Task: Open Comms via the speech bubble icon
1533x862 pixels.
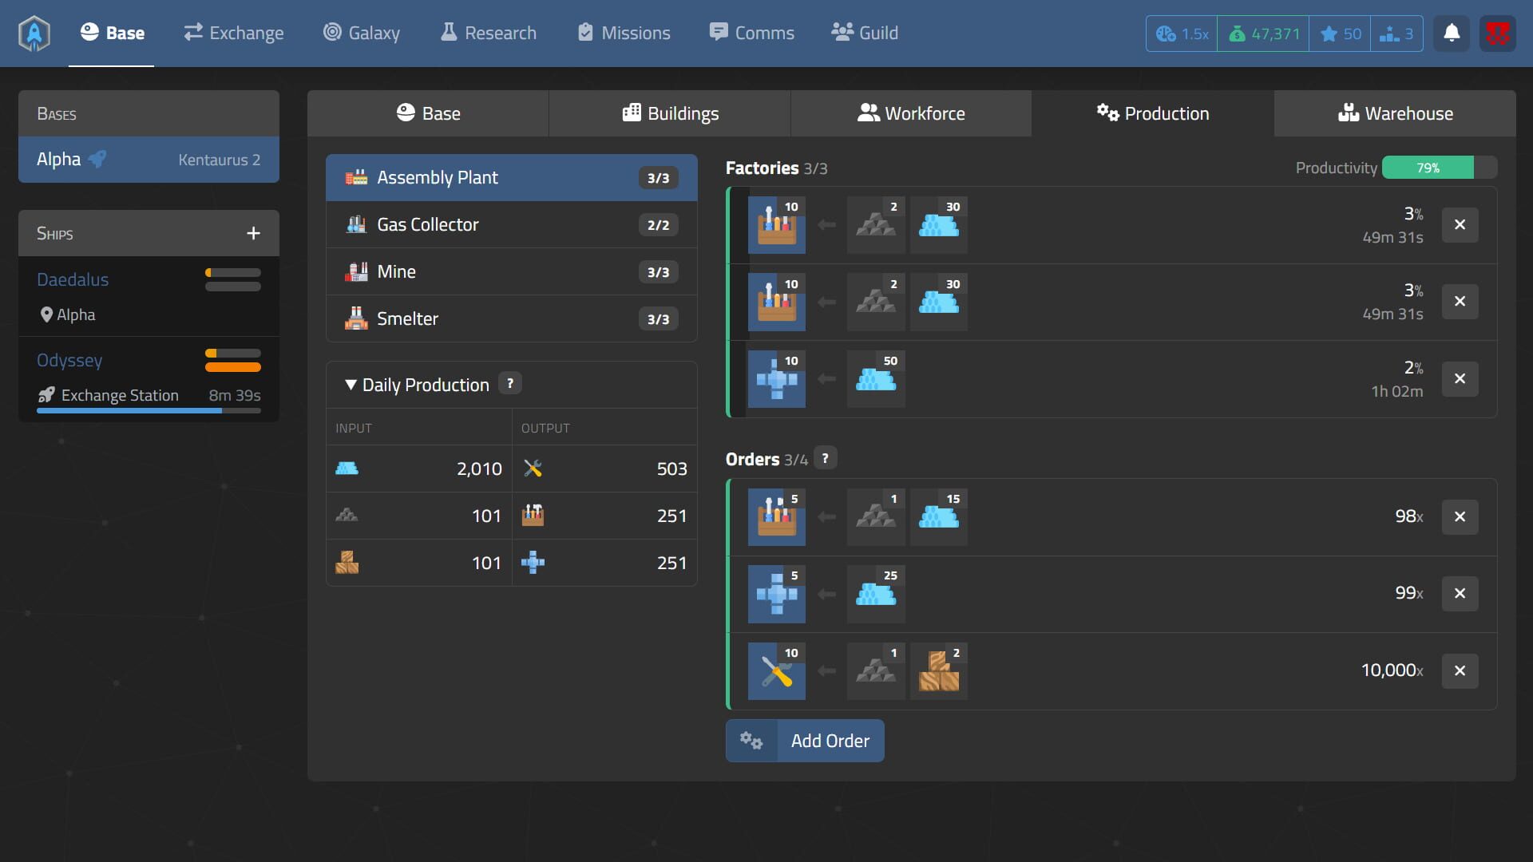Action: pos(719,31)
